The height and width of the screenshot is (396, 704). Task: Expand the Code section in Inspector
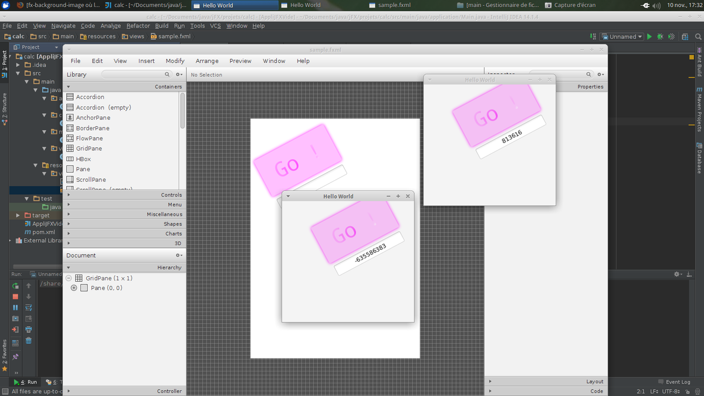coord(546,391)
